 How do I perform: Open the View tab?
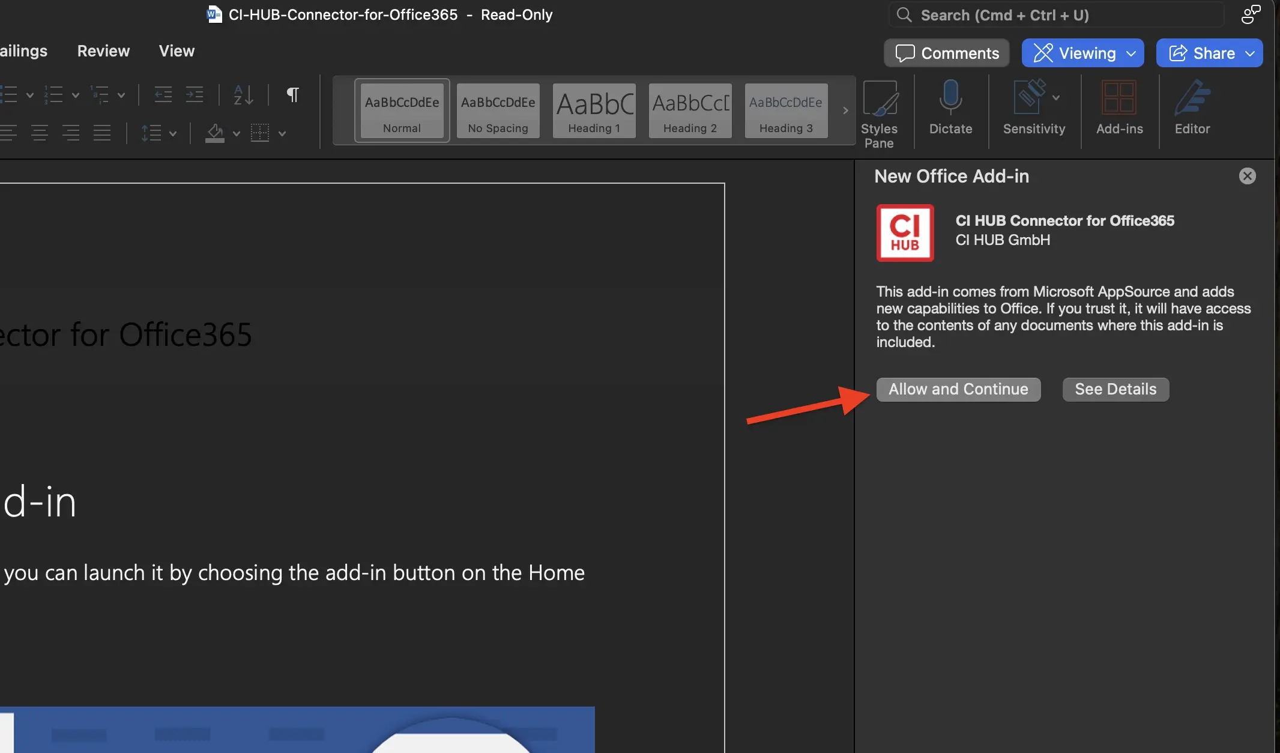(177, 51)
